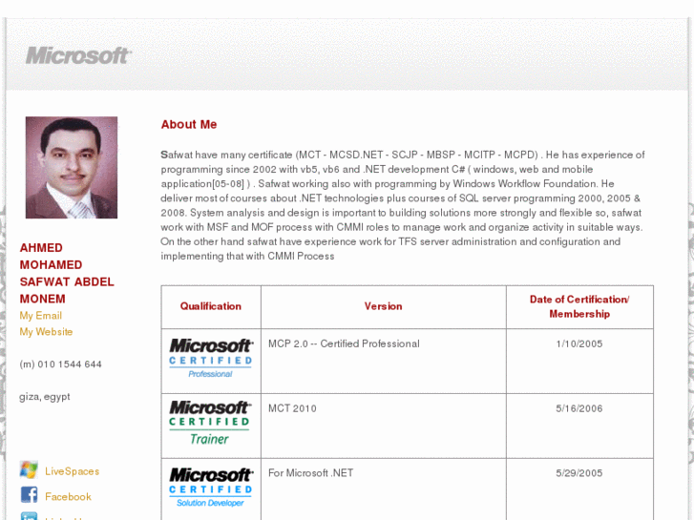694x520 pixels.
Task: Open the profile photo thumbnail
Action: [72, 167]
